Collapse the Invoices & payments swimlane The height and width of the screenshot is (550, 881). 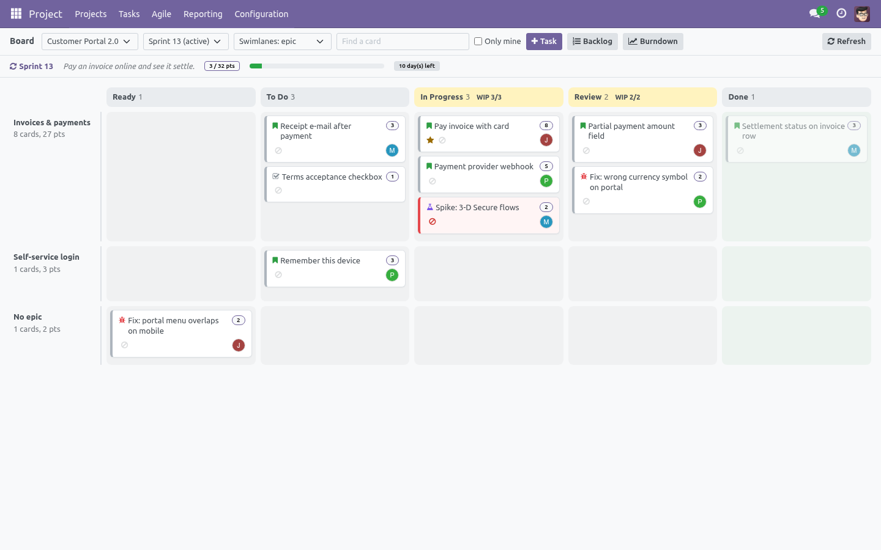(52, 122)
